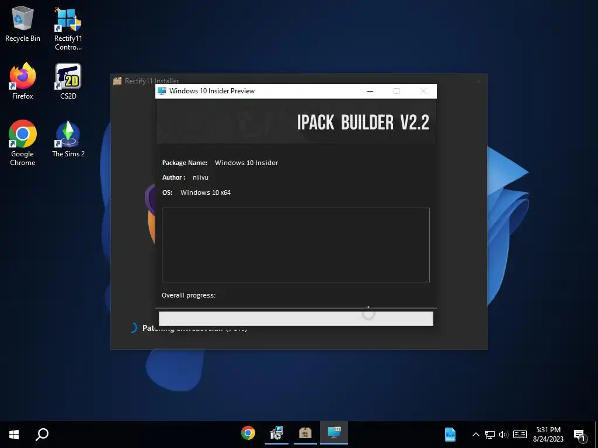Show hidden system tray icons
This screenshot has height=448, width=598.
(x=475, y=435)
